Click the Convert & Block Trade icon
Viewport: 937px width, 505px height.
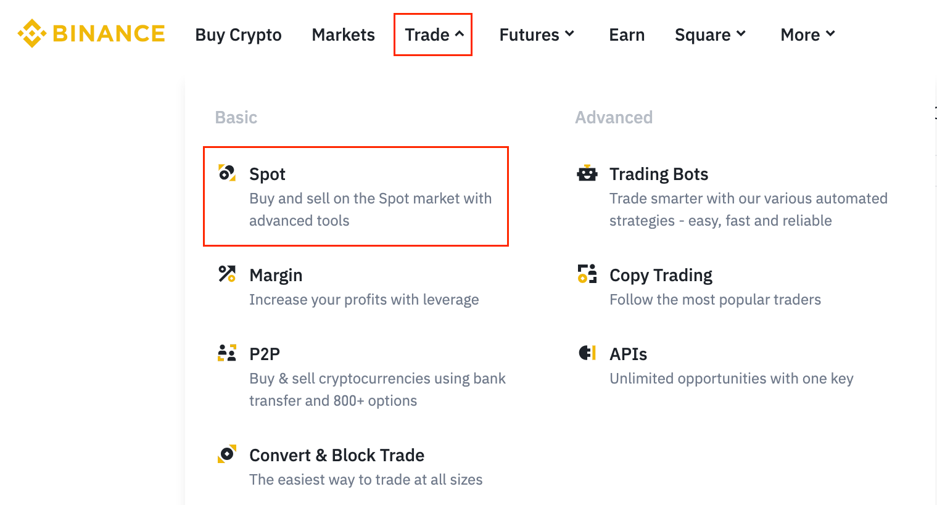(x=227, y=454)
